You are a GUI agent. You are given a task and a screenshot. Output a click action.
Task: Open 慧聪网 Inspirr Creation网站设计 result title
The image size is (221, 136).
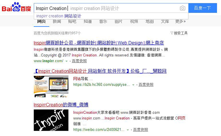coord(100,71)
